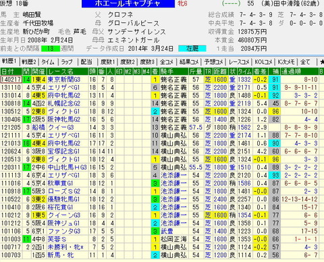Click the 通過順 column header
324x262 pixels.
coord(300,72)
